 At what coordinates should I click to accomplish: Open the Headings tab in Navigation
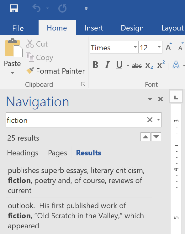(x=23, y=153)
